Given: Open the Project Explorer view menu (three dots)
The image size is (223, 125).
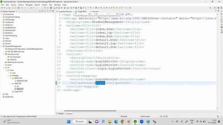Looking at the screenshot, I should (48, 11).
